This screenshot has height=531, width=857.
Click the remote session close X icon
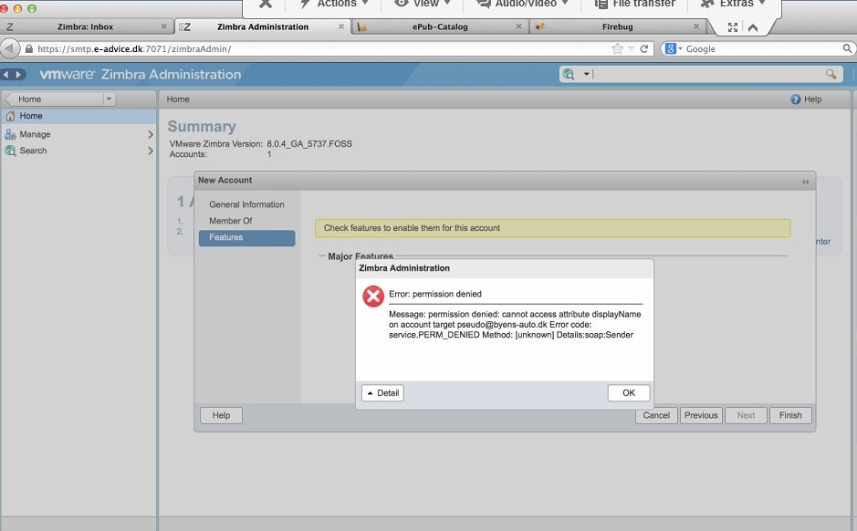(266, 4)
